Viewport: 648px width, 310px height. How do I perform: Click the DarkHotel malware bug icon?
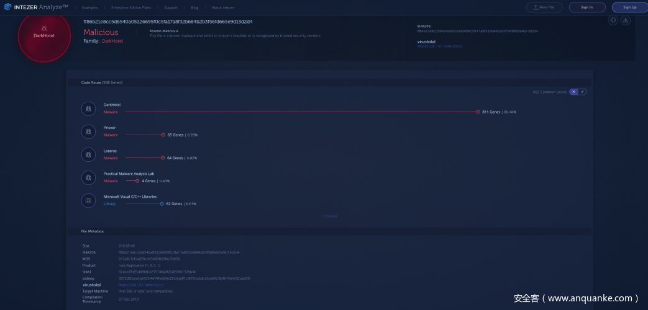click(88, 109)
